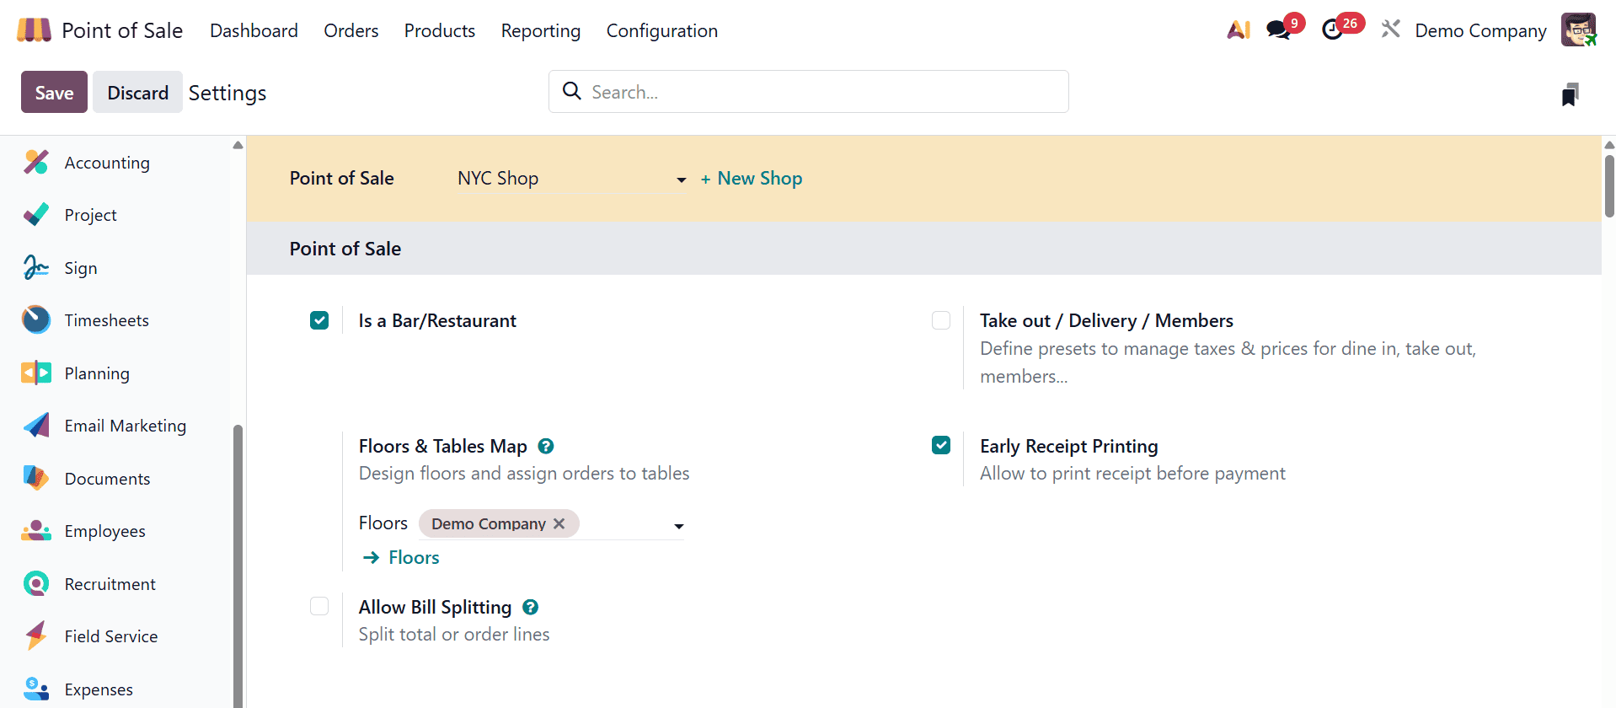Open the AI assistant icon
Image resolution: width=1616 pixels, height=708 pixels.
[x=1239, y=30]
